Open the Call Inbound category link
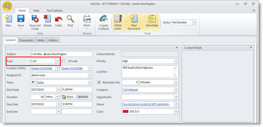Screen dimensions: 263x127 click(x=130, y=90)
